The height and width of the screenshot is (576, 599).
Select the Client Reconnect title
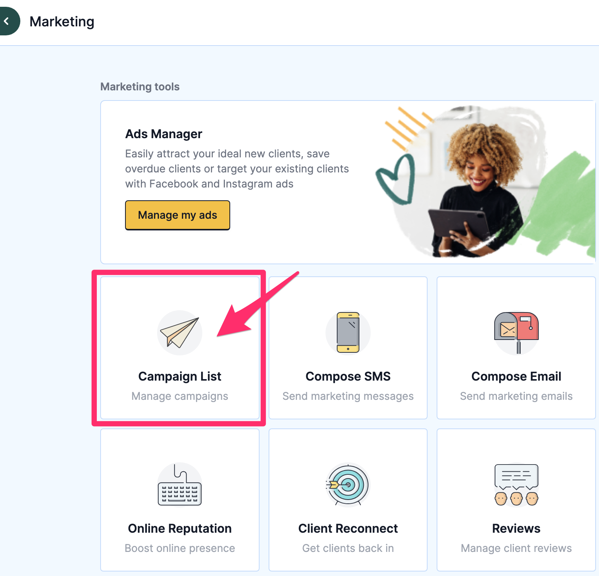coord(348,529)
